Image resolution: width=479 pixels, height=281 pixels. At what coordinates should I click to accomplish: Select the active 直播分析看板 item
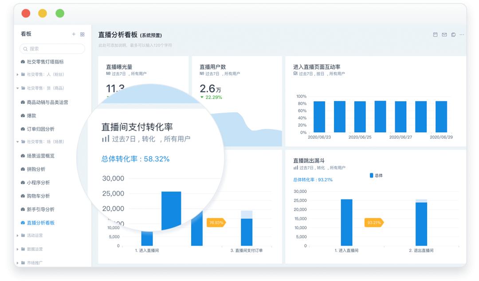point(41,223)
